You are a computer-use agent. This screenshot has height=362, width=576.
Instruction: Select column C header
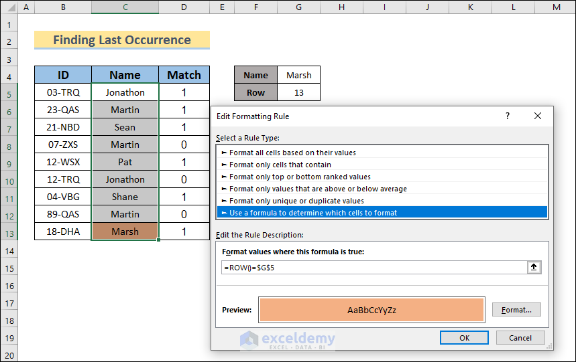pyautogui.click(x=125, y=7)
